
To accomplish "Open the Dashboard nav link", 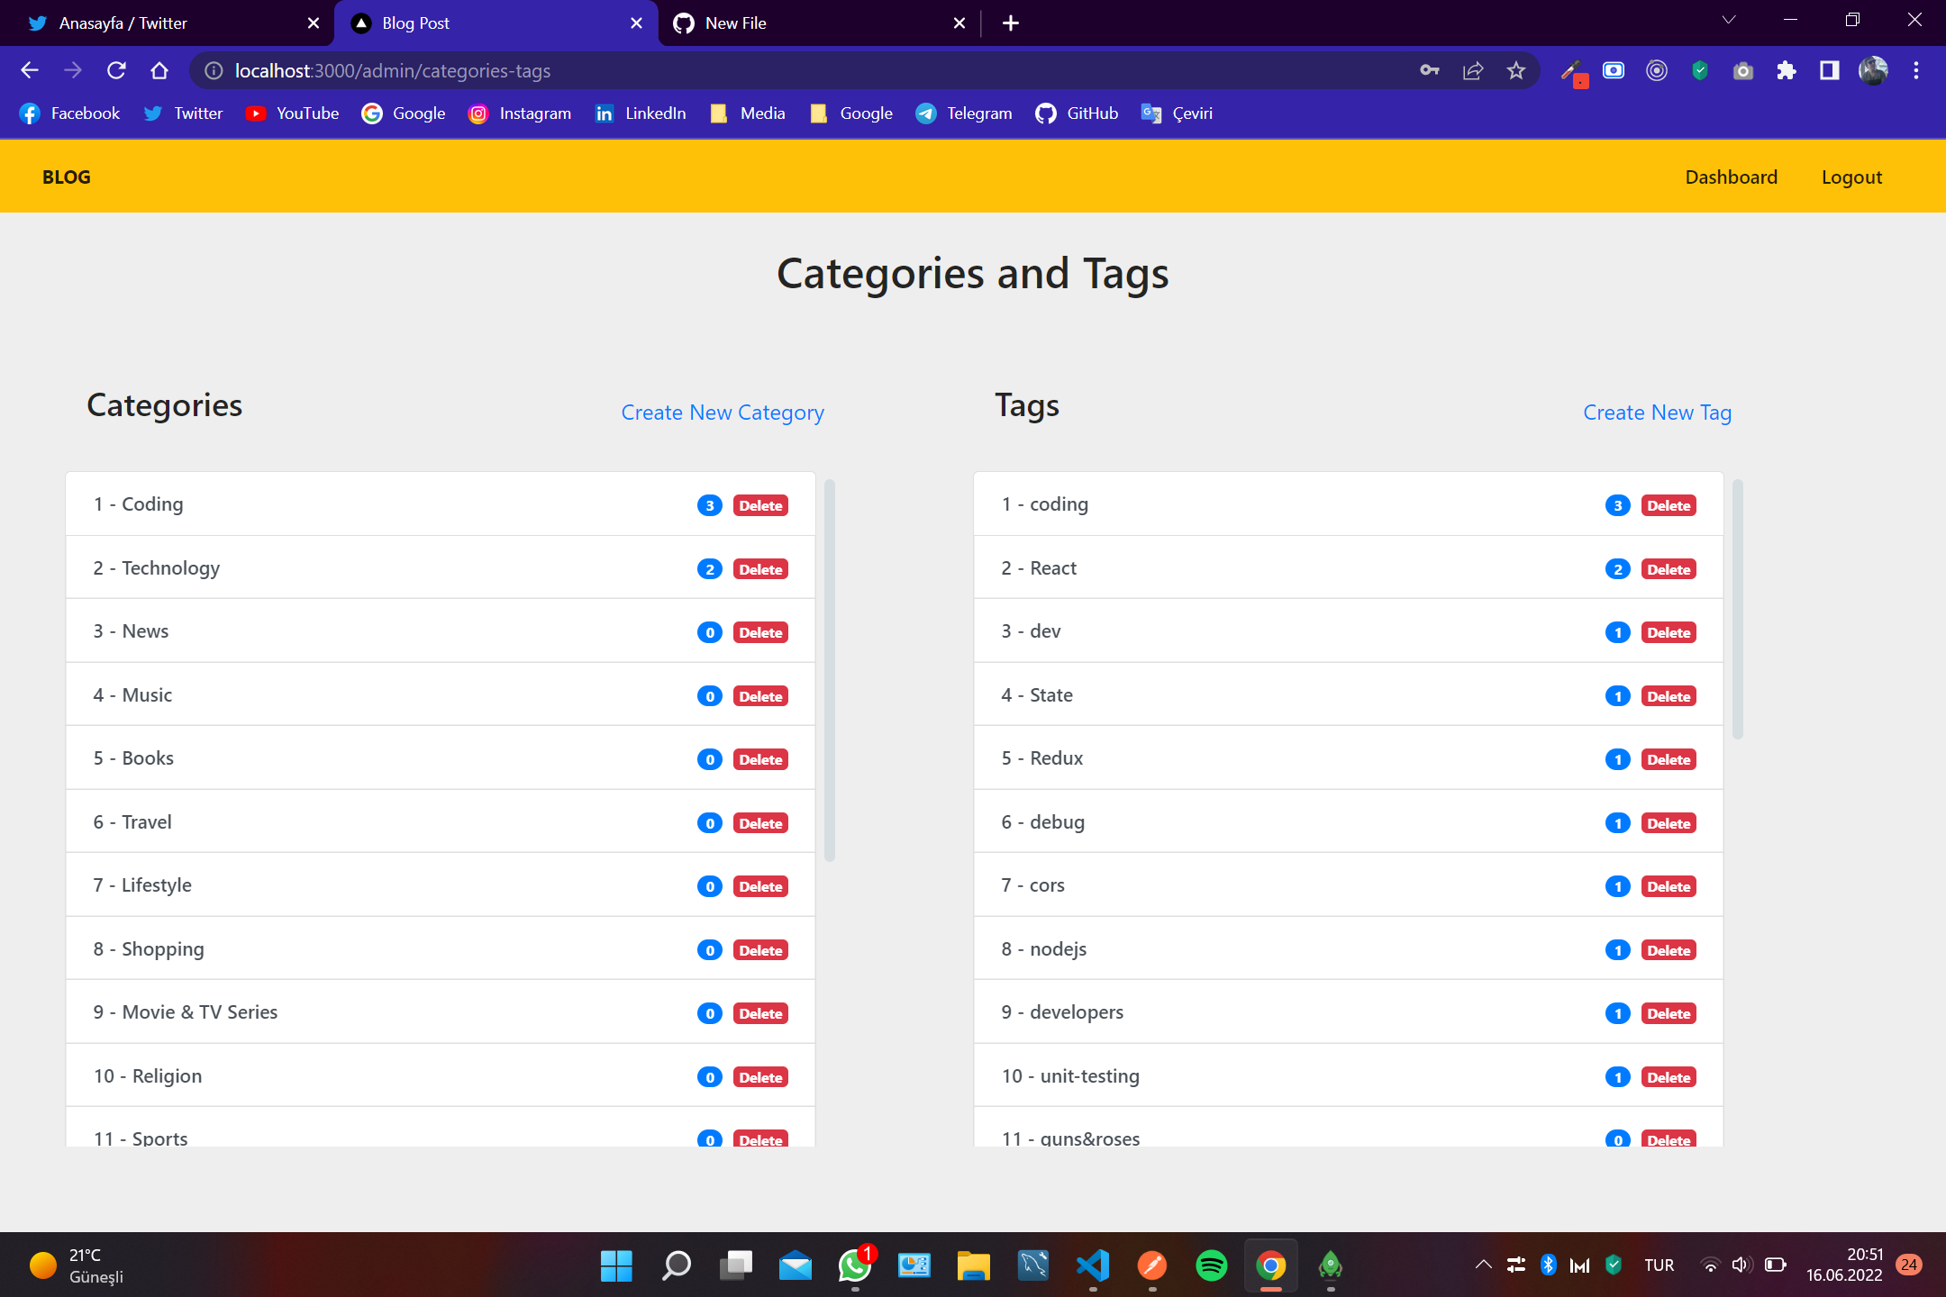I will (1731, 177).
